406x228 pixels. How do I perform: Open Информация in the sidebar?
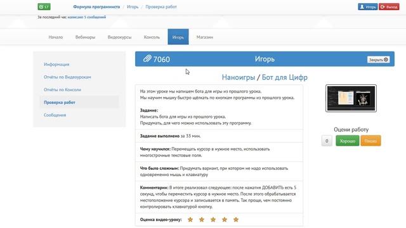point(56,65)
